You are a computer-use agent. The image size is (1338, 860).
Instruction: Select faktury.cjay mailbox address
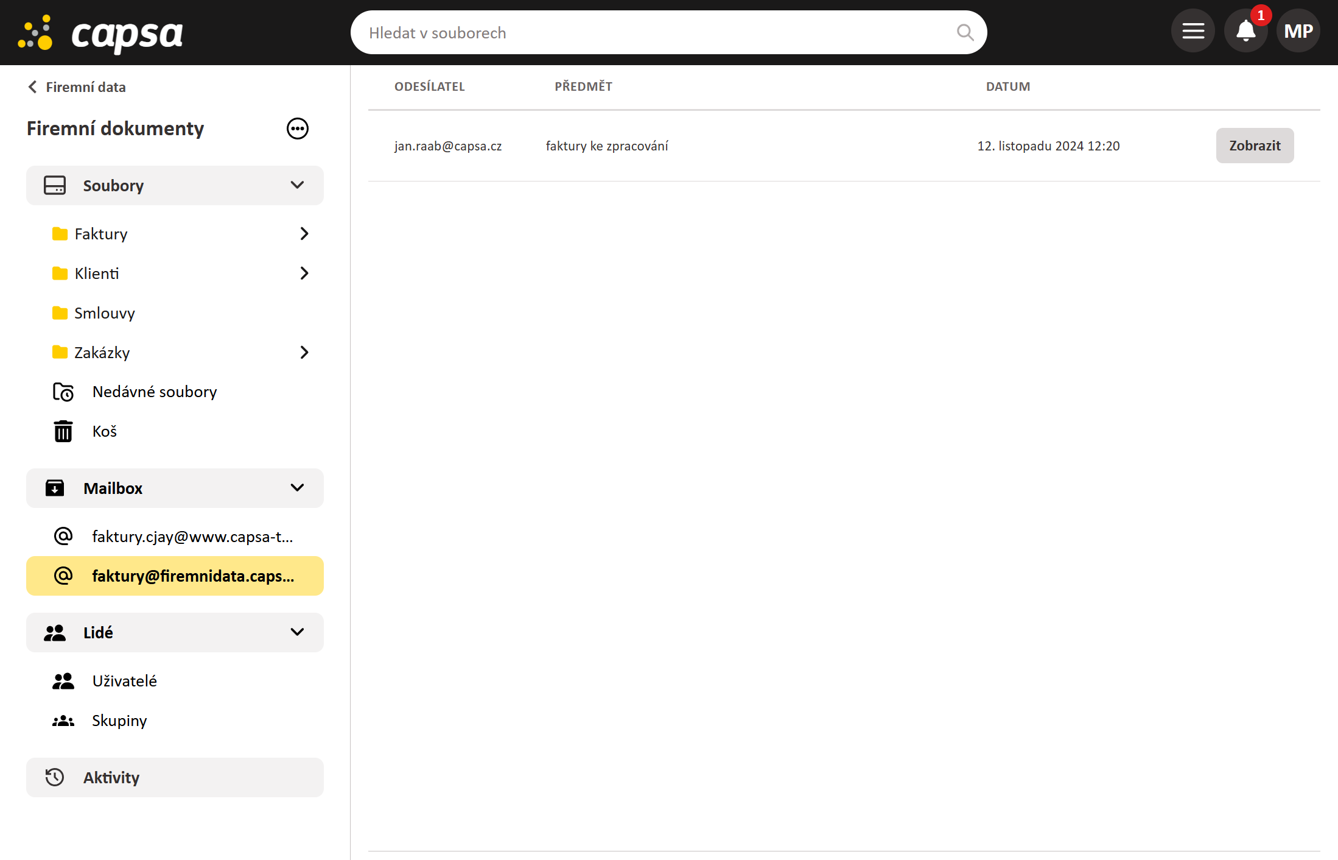(x=192, y=537)
